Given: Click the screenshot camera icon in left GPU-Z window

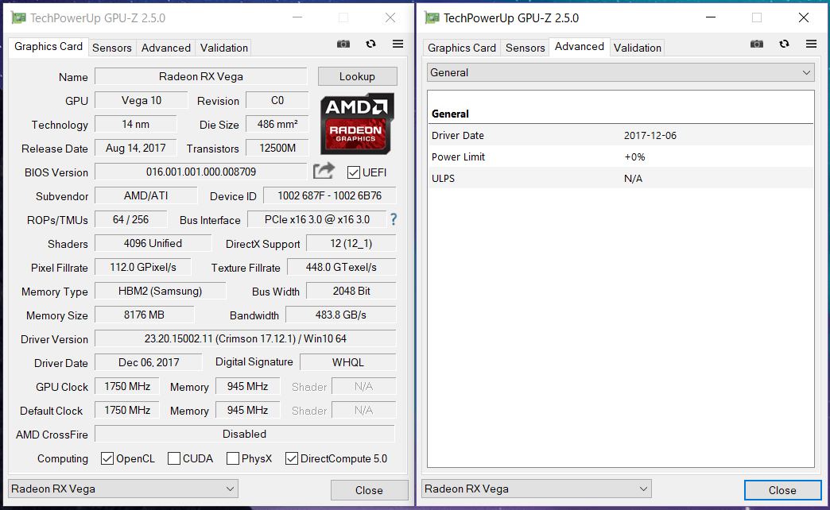Looking at the screenshot, I should click(343, 44).
